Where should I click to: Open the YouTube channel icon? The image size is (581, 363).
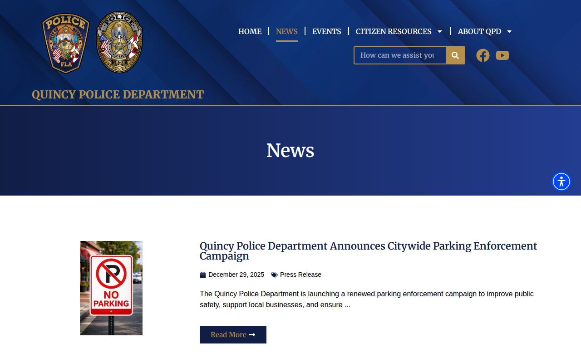click(x=502, y=55)
